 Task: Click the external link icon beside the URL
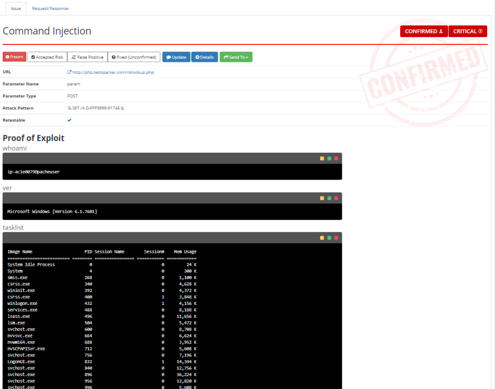pos(69,72)
